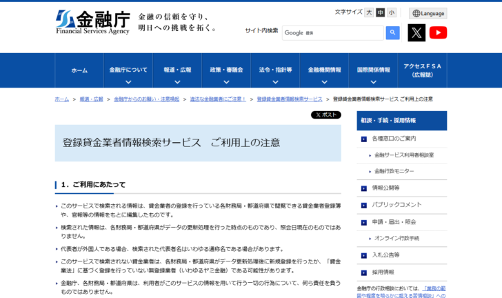Open パブリックコメント sidebar link
The width and height of the screenshot is (502, 298).
396,205
